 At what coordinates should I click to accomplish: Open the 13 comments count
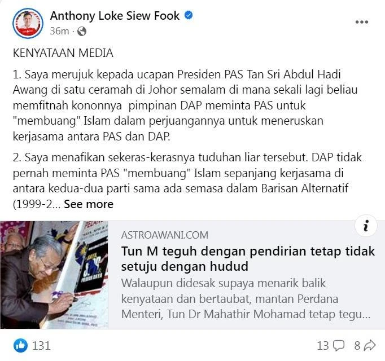click(x=323, y=346)
